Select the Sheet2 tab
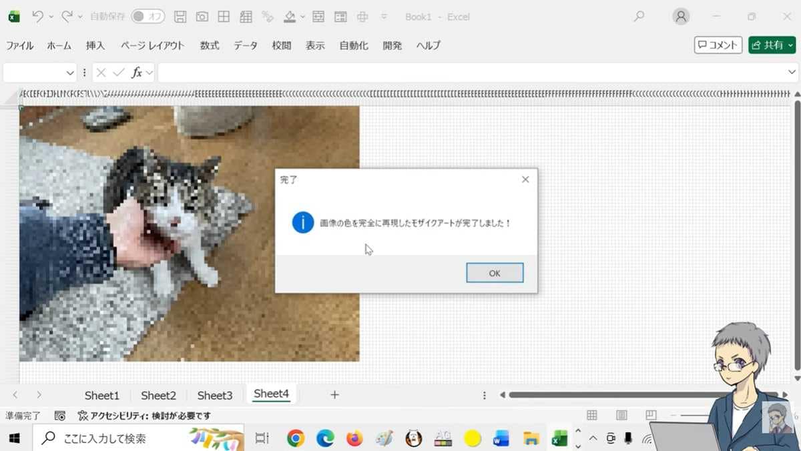This screenshot has width=801, height=451. click(x=158, y=395)
